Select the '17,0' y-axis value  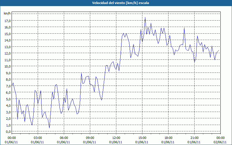click(8, 21)
